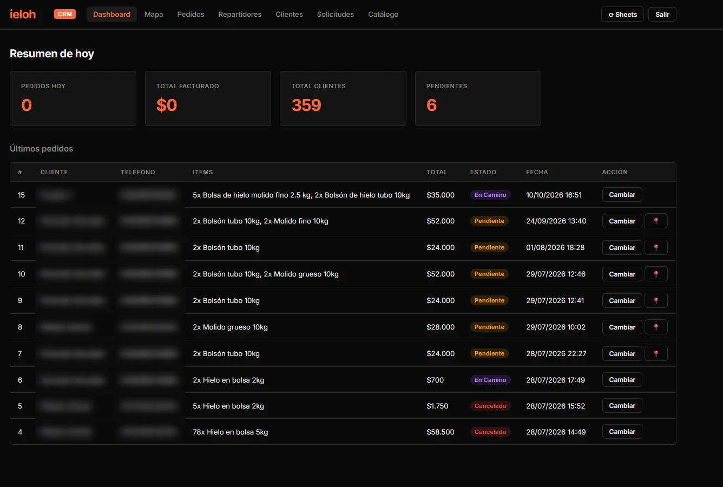Viewport: 723px width, 487px height.
Task: Click the CRM badge
Action: (x=65, y=14)
